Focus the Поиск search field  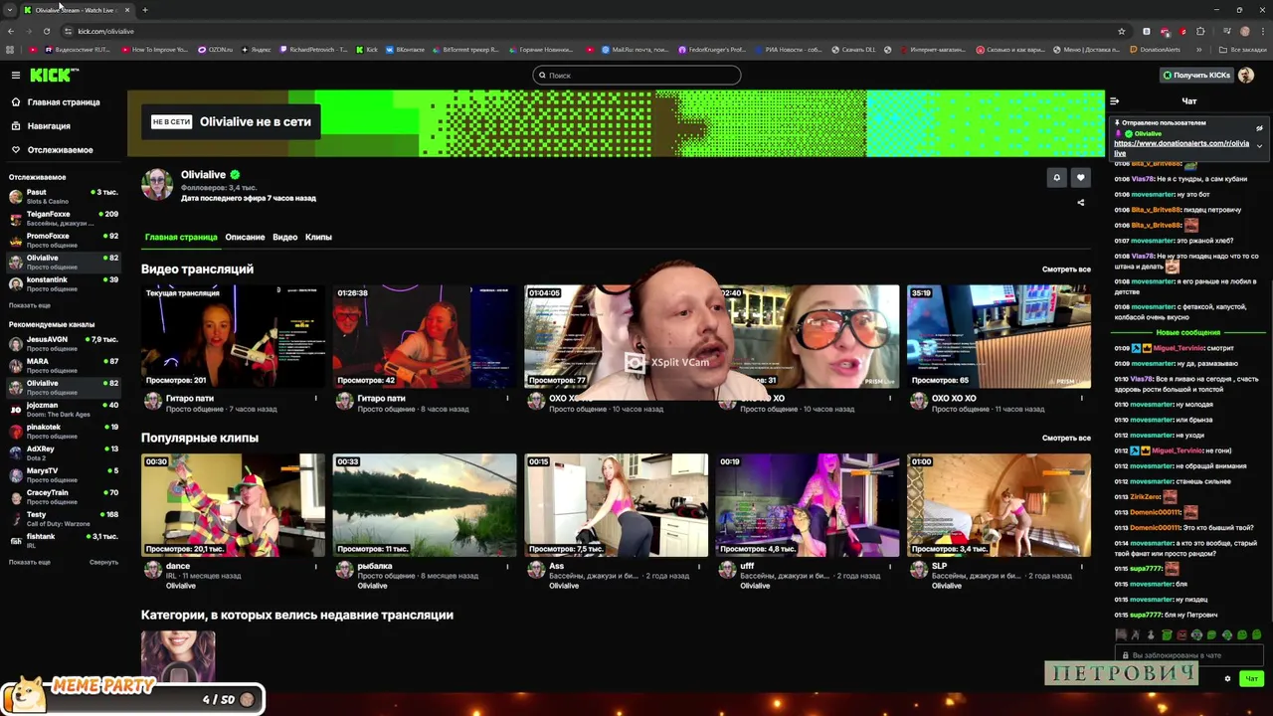tap(636, 75)
